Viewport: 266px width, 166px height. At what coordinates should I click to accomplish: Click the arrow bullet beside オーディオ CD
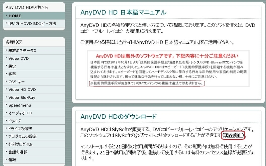[x=6, y=113]
